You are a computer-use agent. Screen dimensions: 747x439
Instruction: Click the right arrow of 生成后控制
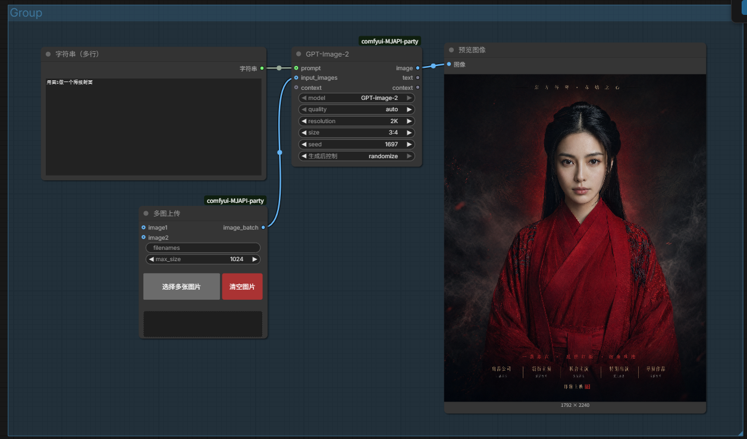409,156
